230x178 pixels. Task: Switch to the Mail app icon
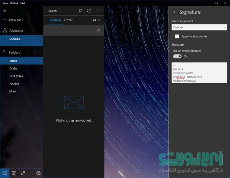(x=5, y=173)
